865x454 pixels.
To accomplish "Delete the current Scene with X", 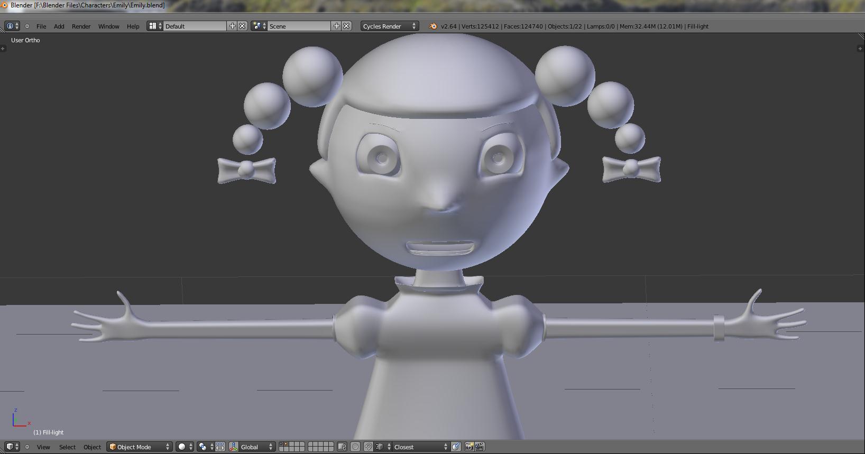I will pos(346,26).
